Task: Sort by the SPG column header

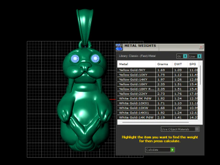Action: coord(192,64)
